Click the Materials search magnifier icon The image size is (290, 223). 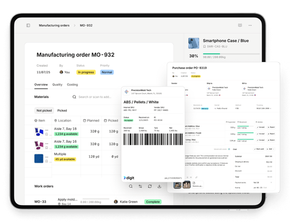(74, 97)
